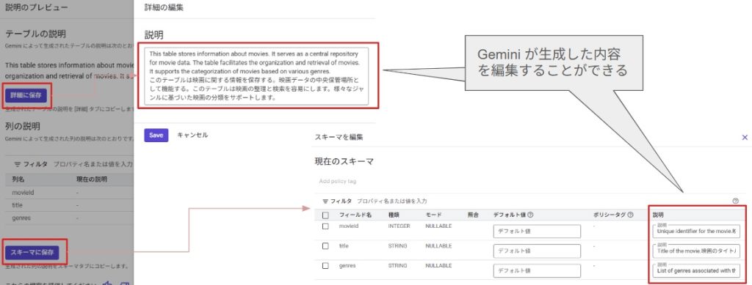Click the filter icon in 列の説明 preview
The height and width of the screenshot is (285, 752).
pyautogui.click(x=18, y=164)
